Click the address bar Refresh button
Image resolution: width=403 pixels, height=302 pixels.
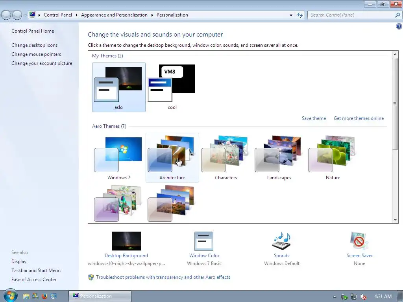pyautogui.click(x=299, y=15)
